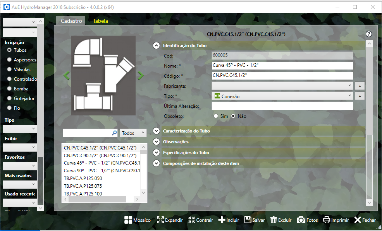Switch to the Tabela tab
Image resolution: width=382 pixels, height=231 pixels.
tap(100, 21)
